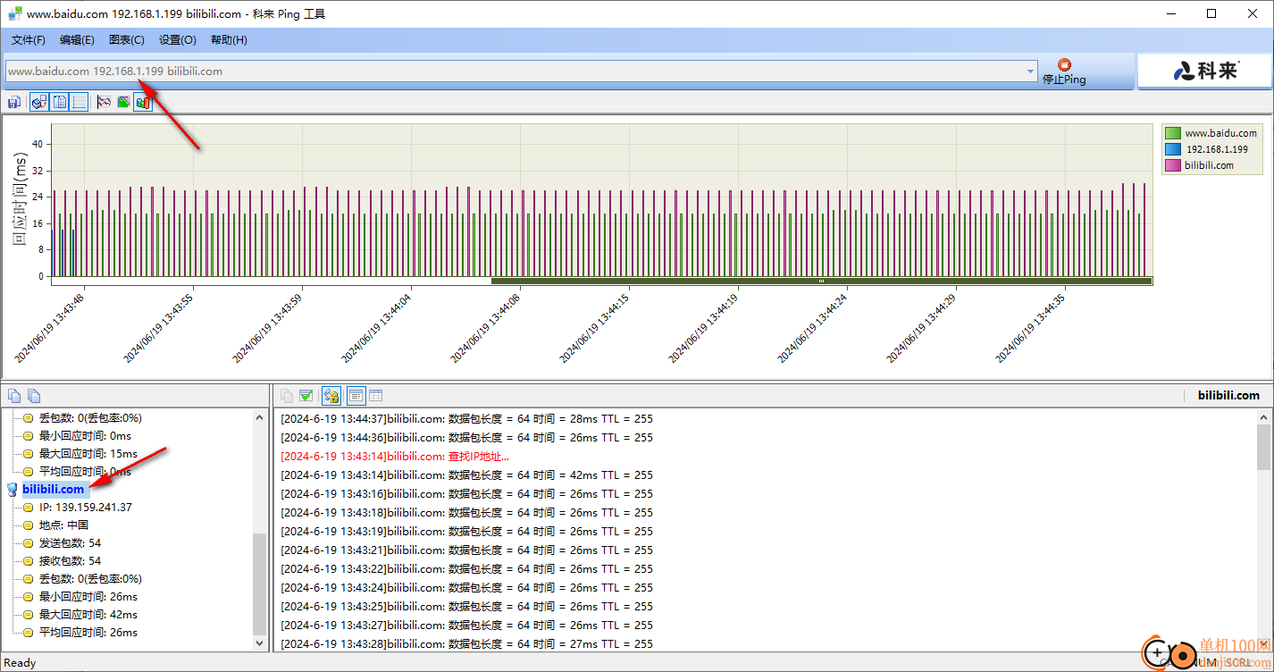Switch to the area chart view icon
Screen dimensions: 1274x672
(123, 103)
